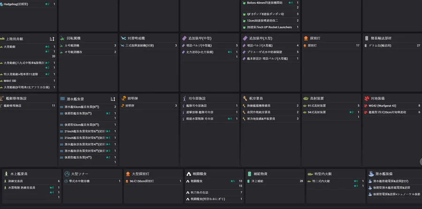
Task: Click the purple 追加装甲(大型) header icon
Action: 245,38
